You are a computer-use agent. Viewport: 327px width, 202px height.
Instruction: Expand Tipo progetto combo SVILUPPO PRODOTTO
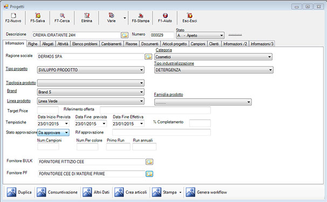[91, 70]
